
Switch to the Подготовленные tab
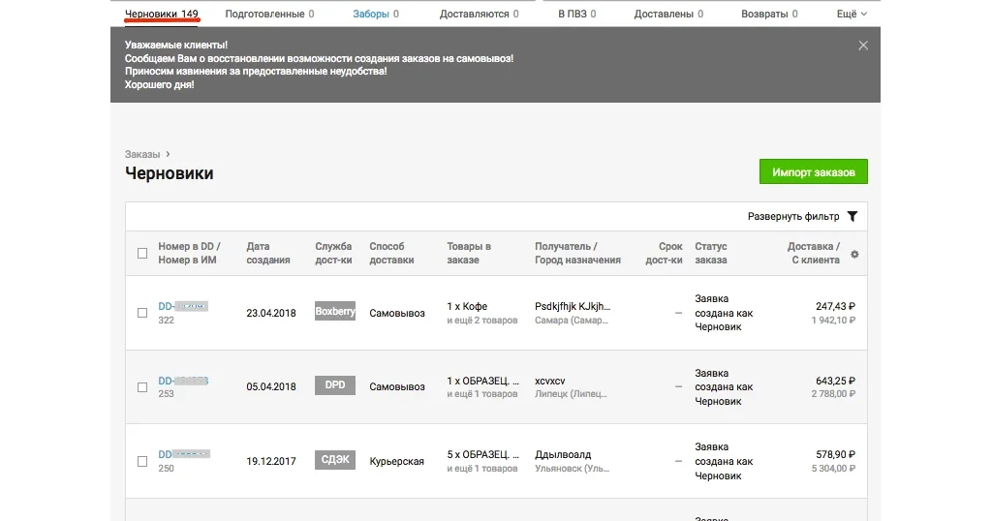tap(269, 14)
